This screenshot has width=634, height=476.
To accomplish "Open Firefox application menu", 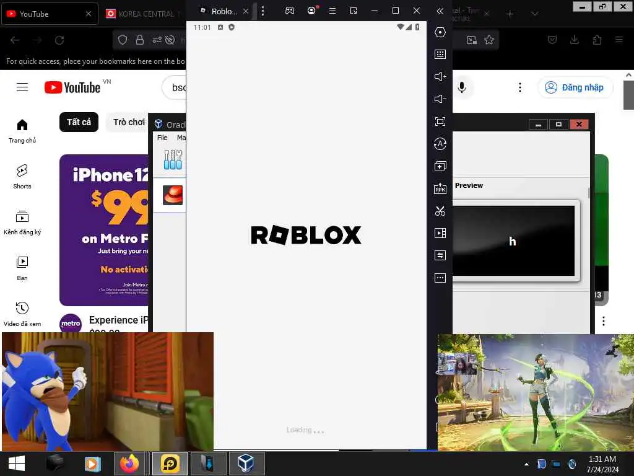I will coord(619,40).
